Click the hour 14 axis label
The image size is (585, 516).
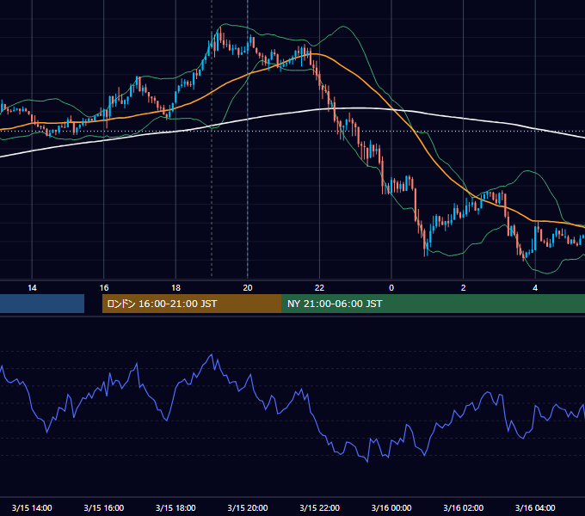point(32,288)
